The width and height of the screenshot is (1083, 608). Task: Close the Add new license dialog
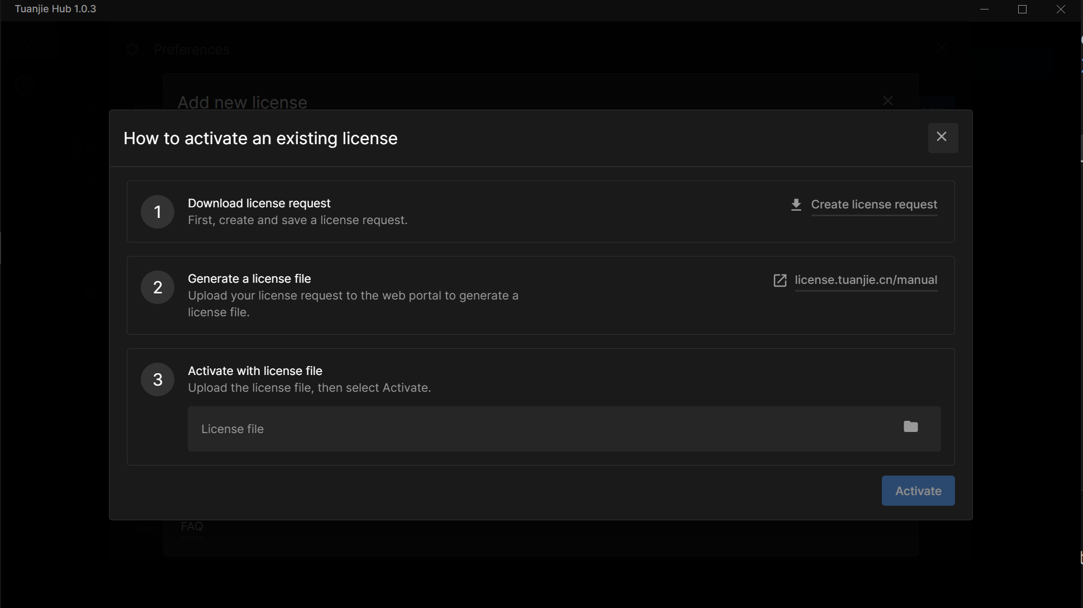pos(887,101)
